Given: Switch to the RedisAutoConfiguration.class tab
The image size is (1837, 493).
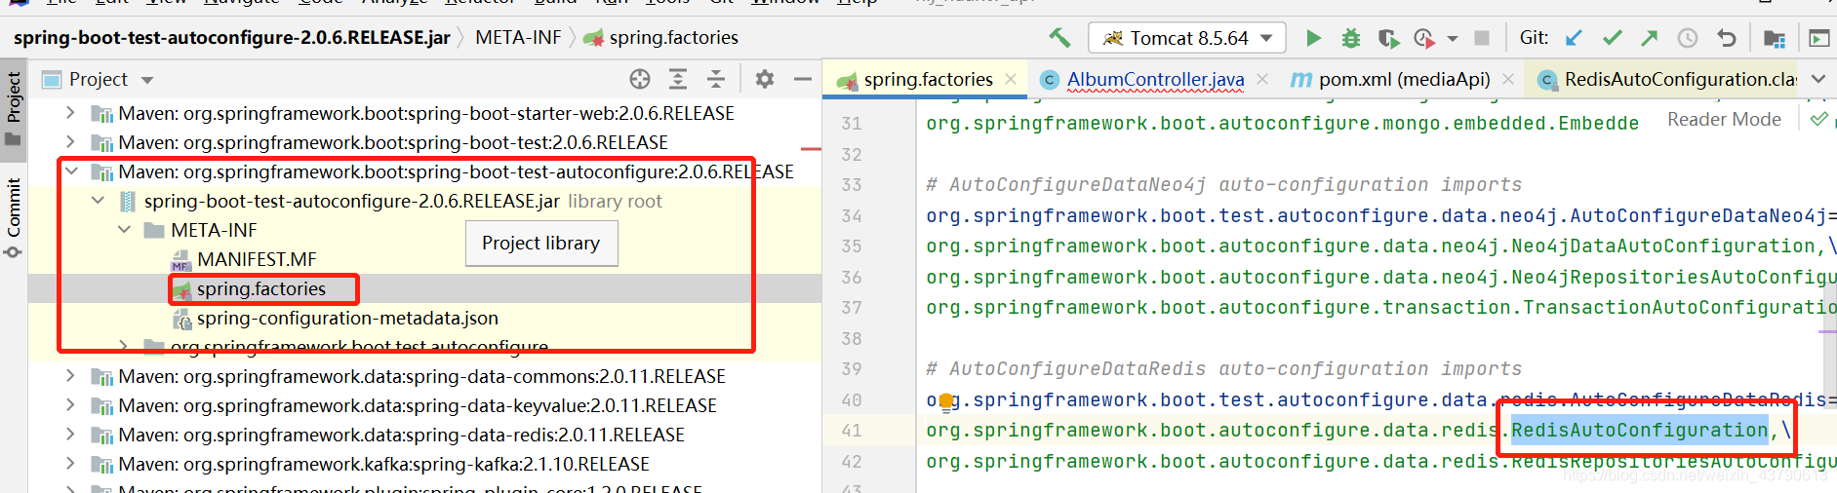Looking at the screenshot, I should tap(1667, 79).
